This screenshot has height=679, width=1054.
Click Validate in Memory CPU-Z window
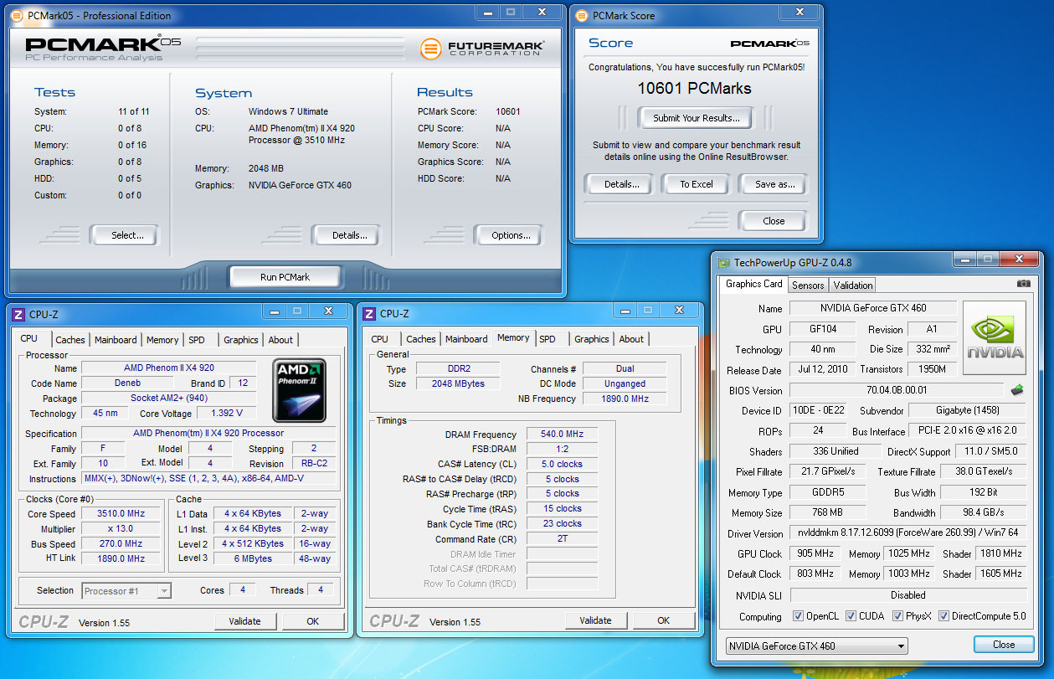coord(595,620)
